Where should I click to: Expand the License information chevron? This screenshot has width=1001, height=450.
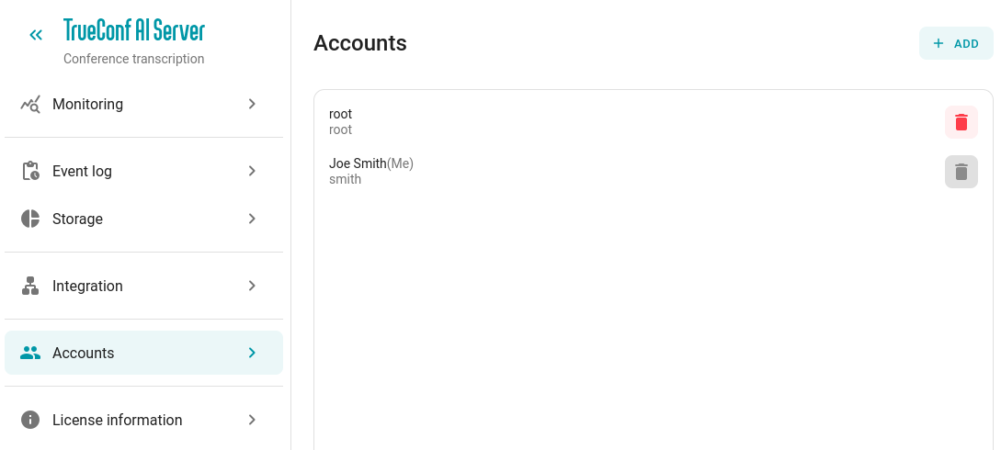(252, 420)
